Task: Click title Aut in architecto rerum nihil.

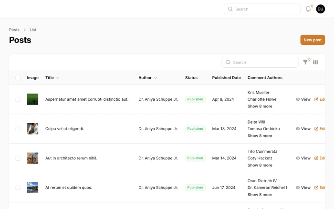Action: point(71,158)
